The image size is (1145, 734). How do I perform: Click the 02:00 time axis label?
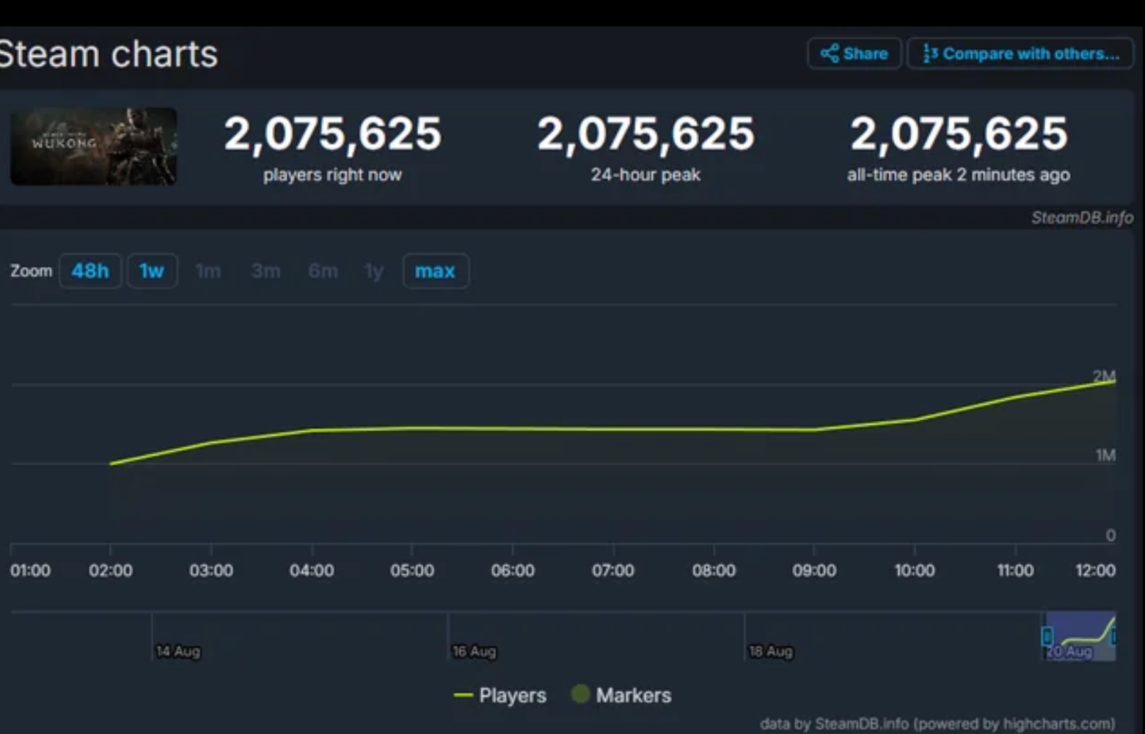[111, 570]
